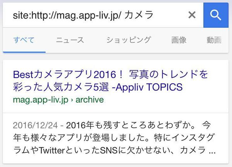Click the blue underline beneath すべて
The height and width of the screenshot is (167, 232).
click(x=24, y=52)
